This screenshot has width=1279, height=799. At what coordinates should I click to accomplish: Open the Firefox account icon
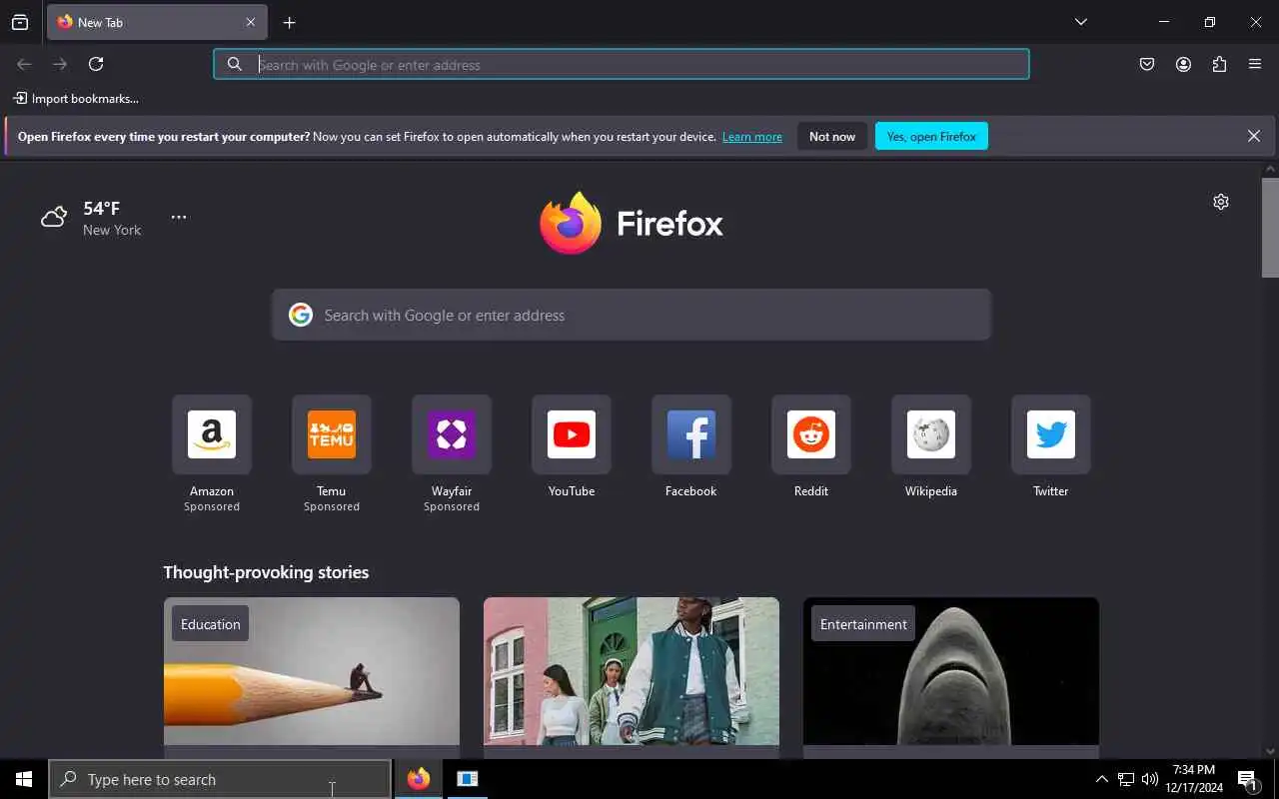[1183, 64]
